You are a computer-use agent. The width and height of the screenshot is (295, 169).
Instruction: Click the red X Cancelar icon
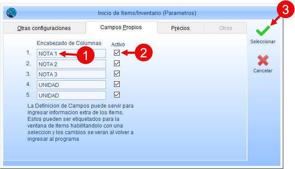pos(263,60)
